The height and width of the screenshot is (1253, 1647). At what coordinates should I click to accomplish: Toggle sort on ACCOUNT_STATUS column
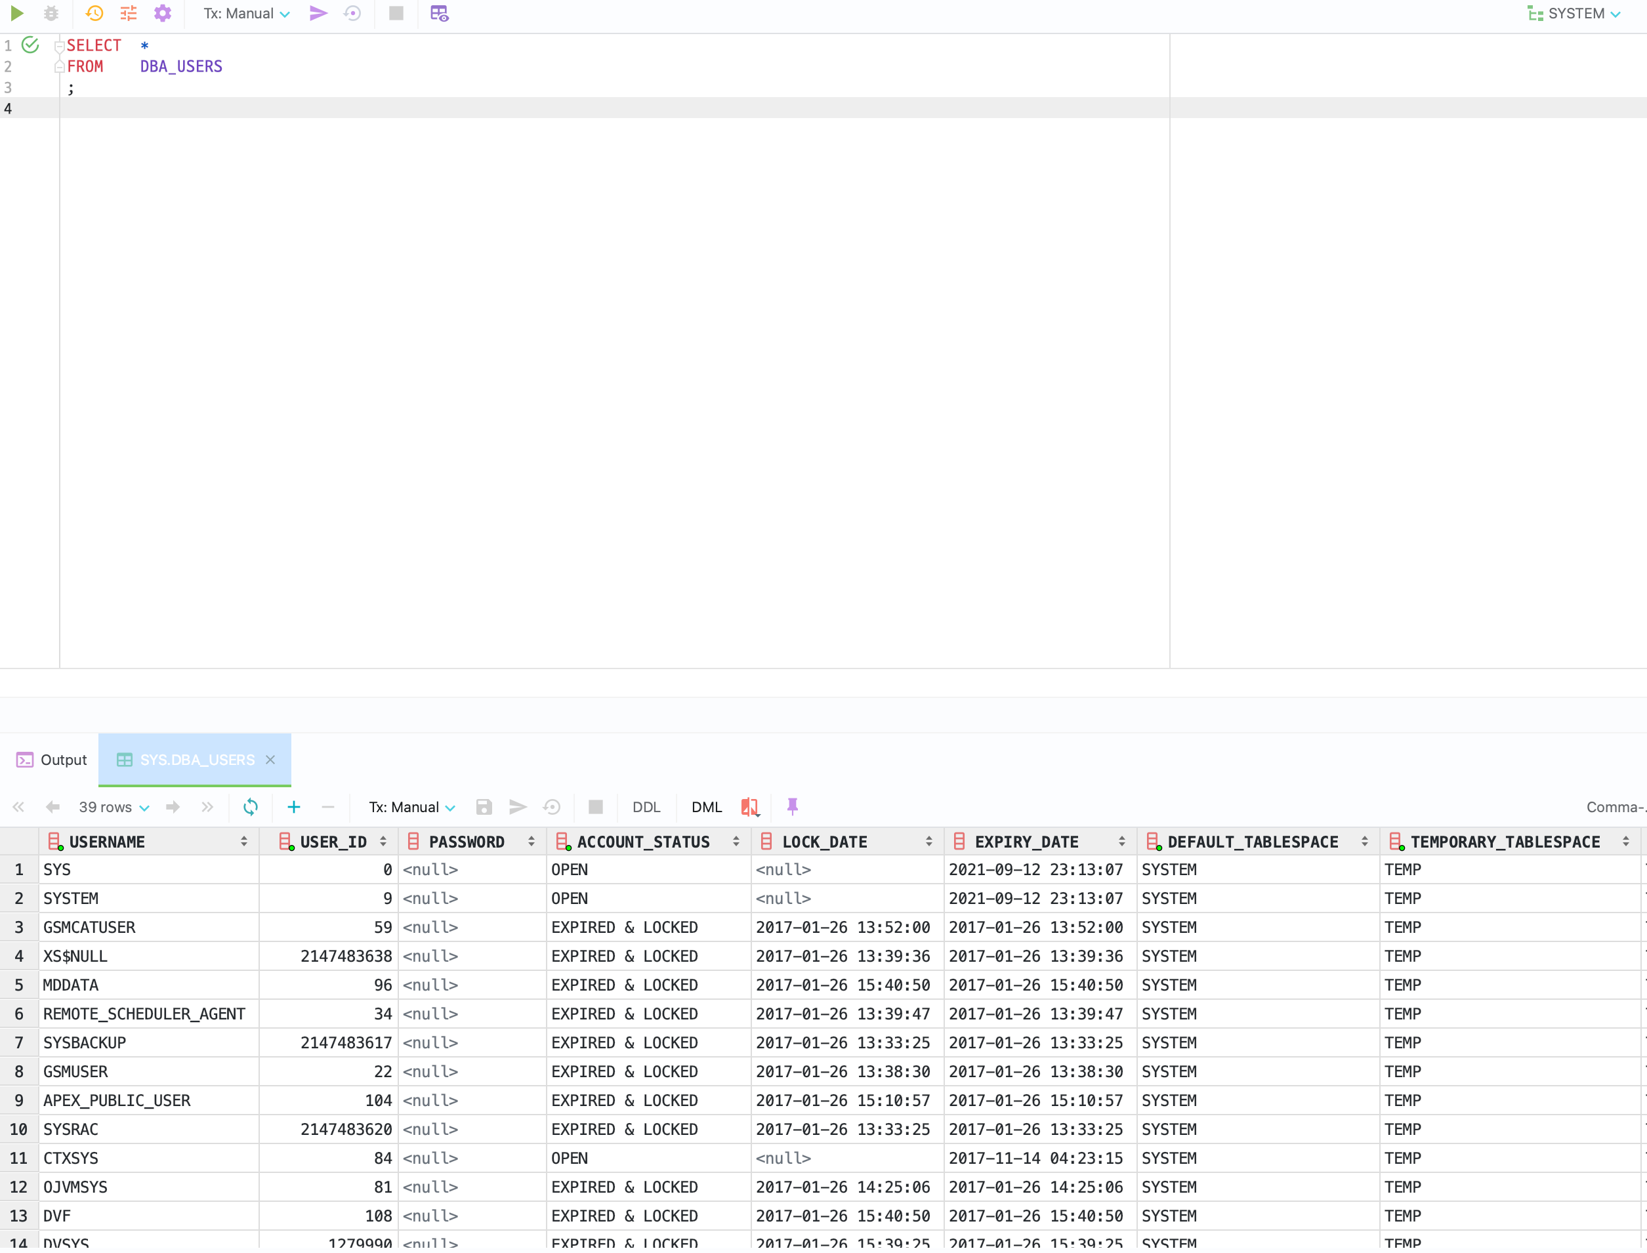736,842
